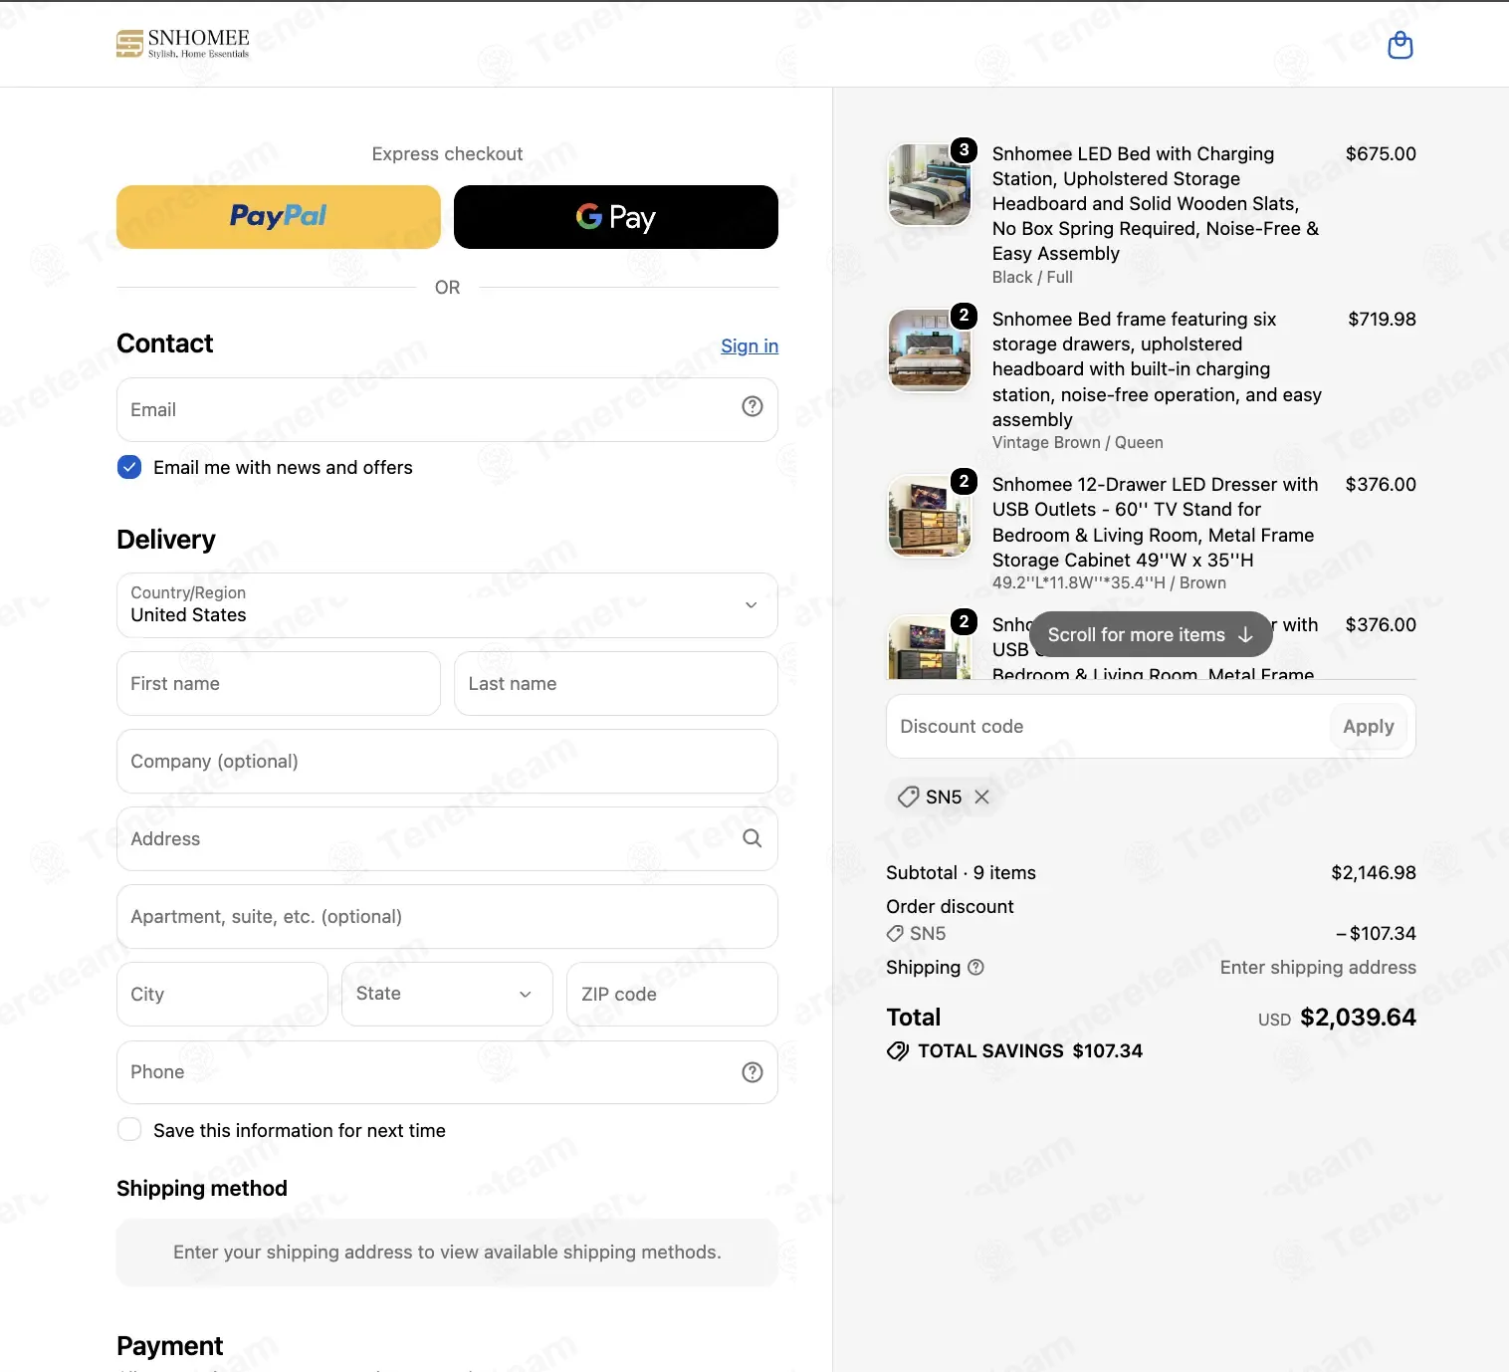Open the shopping bag cart icon
Viewport: 1509px width, 1372px height.
pyautogui.click(x=1400, y=45)
